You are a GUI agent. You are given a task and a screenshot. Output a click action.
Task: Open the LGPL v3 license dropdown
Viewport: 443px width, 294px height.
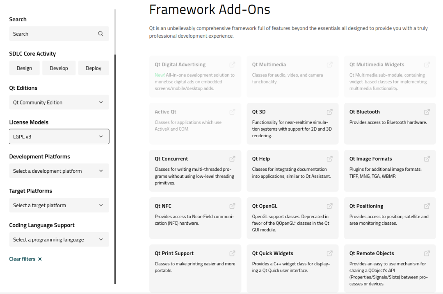(59, 137)
